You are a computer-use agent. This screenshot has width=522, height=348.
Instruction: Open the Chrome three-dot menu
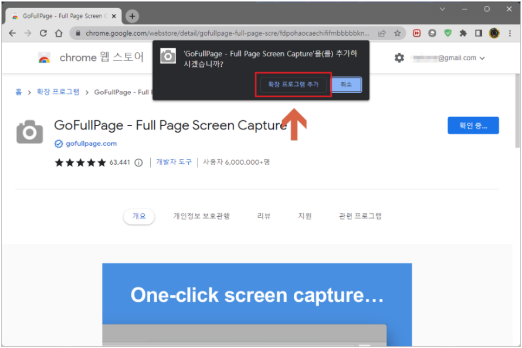point(510,33)
